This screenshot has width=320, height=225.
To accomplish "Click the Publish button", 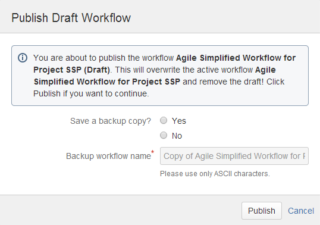I will (x=262, y=211).
